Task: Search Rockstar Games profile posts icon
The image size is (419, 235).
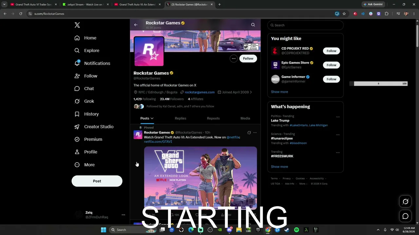Action: pos(253,25)
